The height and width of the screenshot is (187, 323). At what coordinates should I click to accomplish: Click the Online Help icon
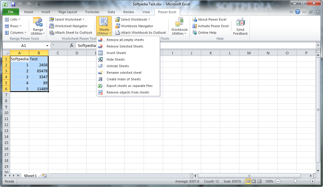(195, 33)
